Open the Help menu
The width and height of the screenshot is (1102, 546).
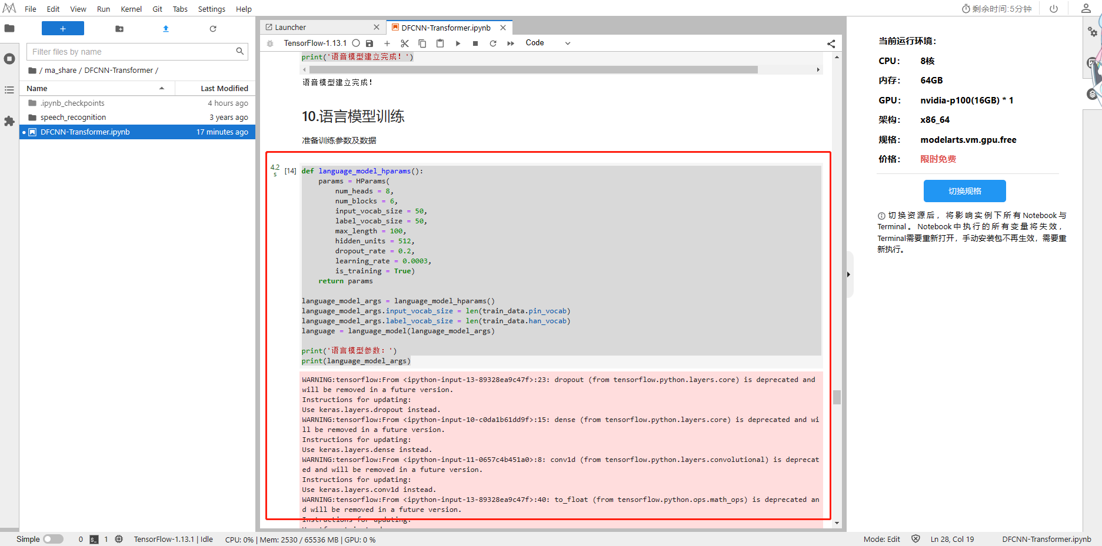click(244, 9)
